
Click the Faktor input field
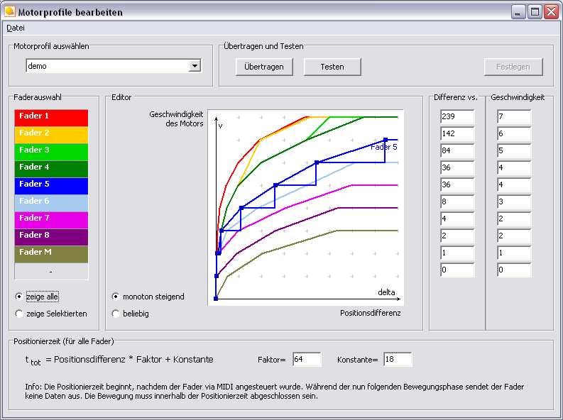coord(307,360)
